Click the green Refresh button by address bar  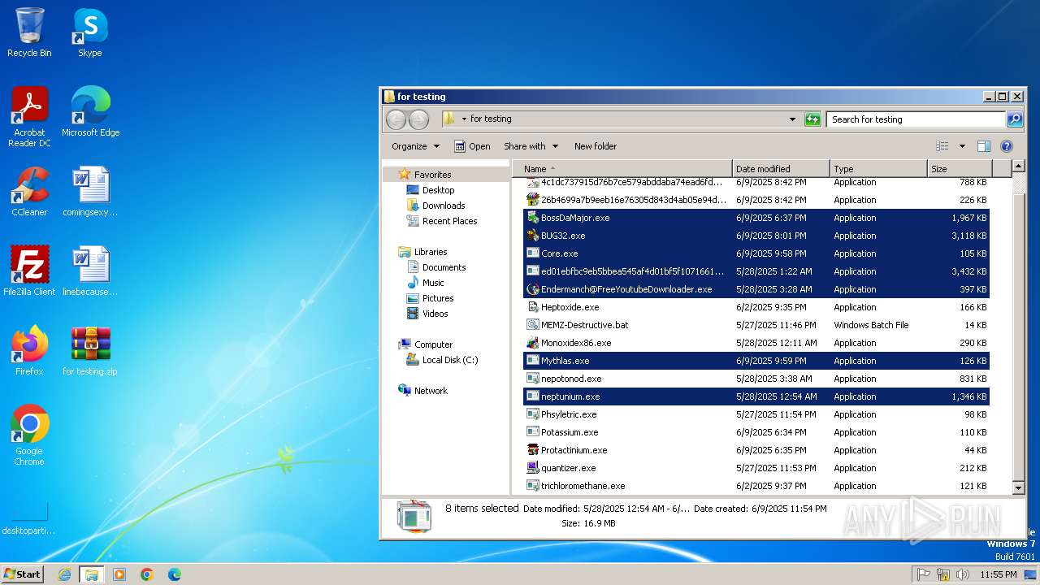[812, 119]
